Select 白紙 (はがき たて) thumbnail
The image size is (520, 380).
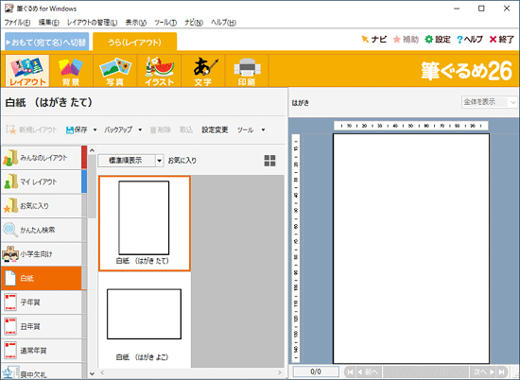[145, 223]
